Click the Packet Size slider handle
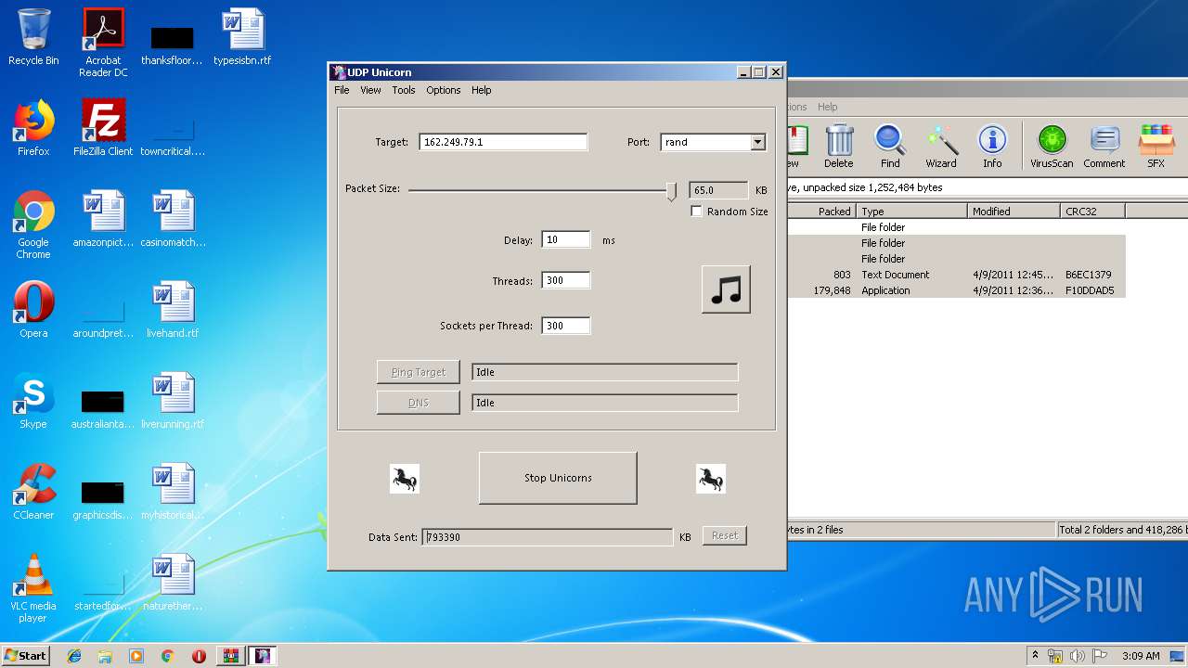The width and height of the screenshot is (1188, 668). [x=671, y=191]
